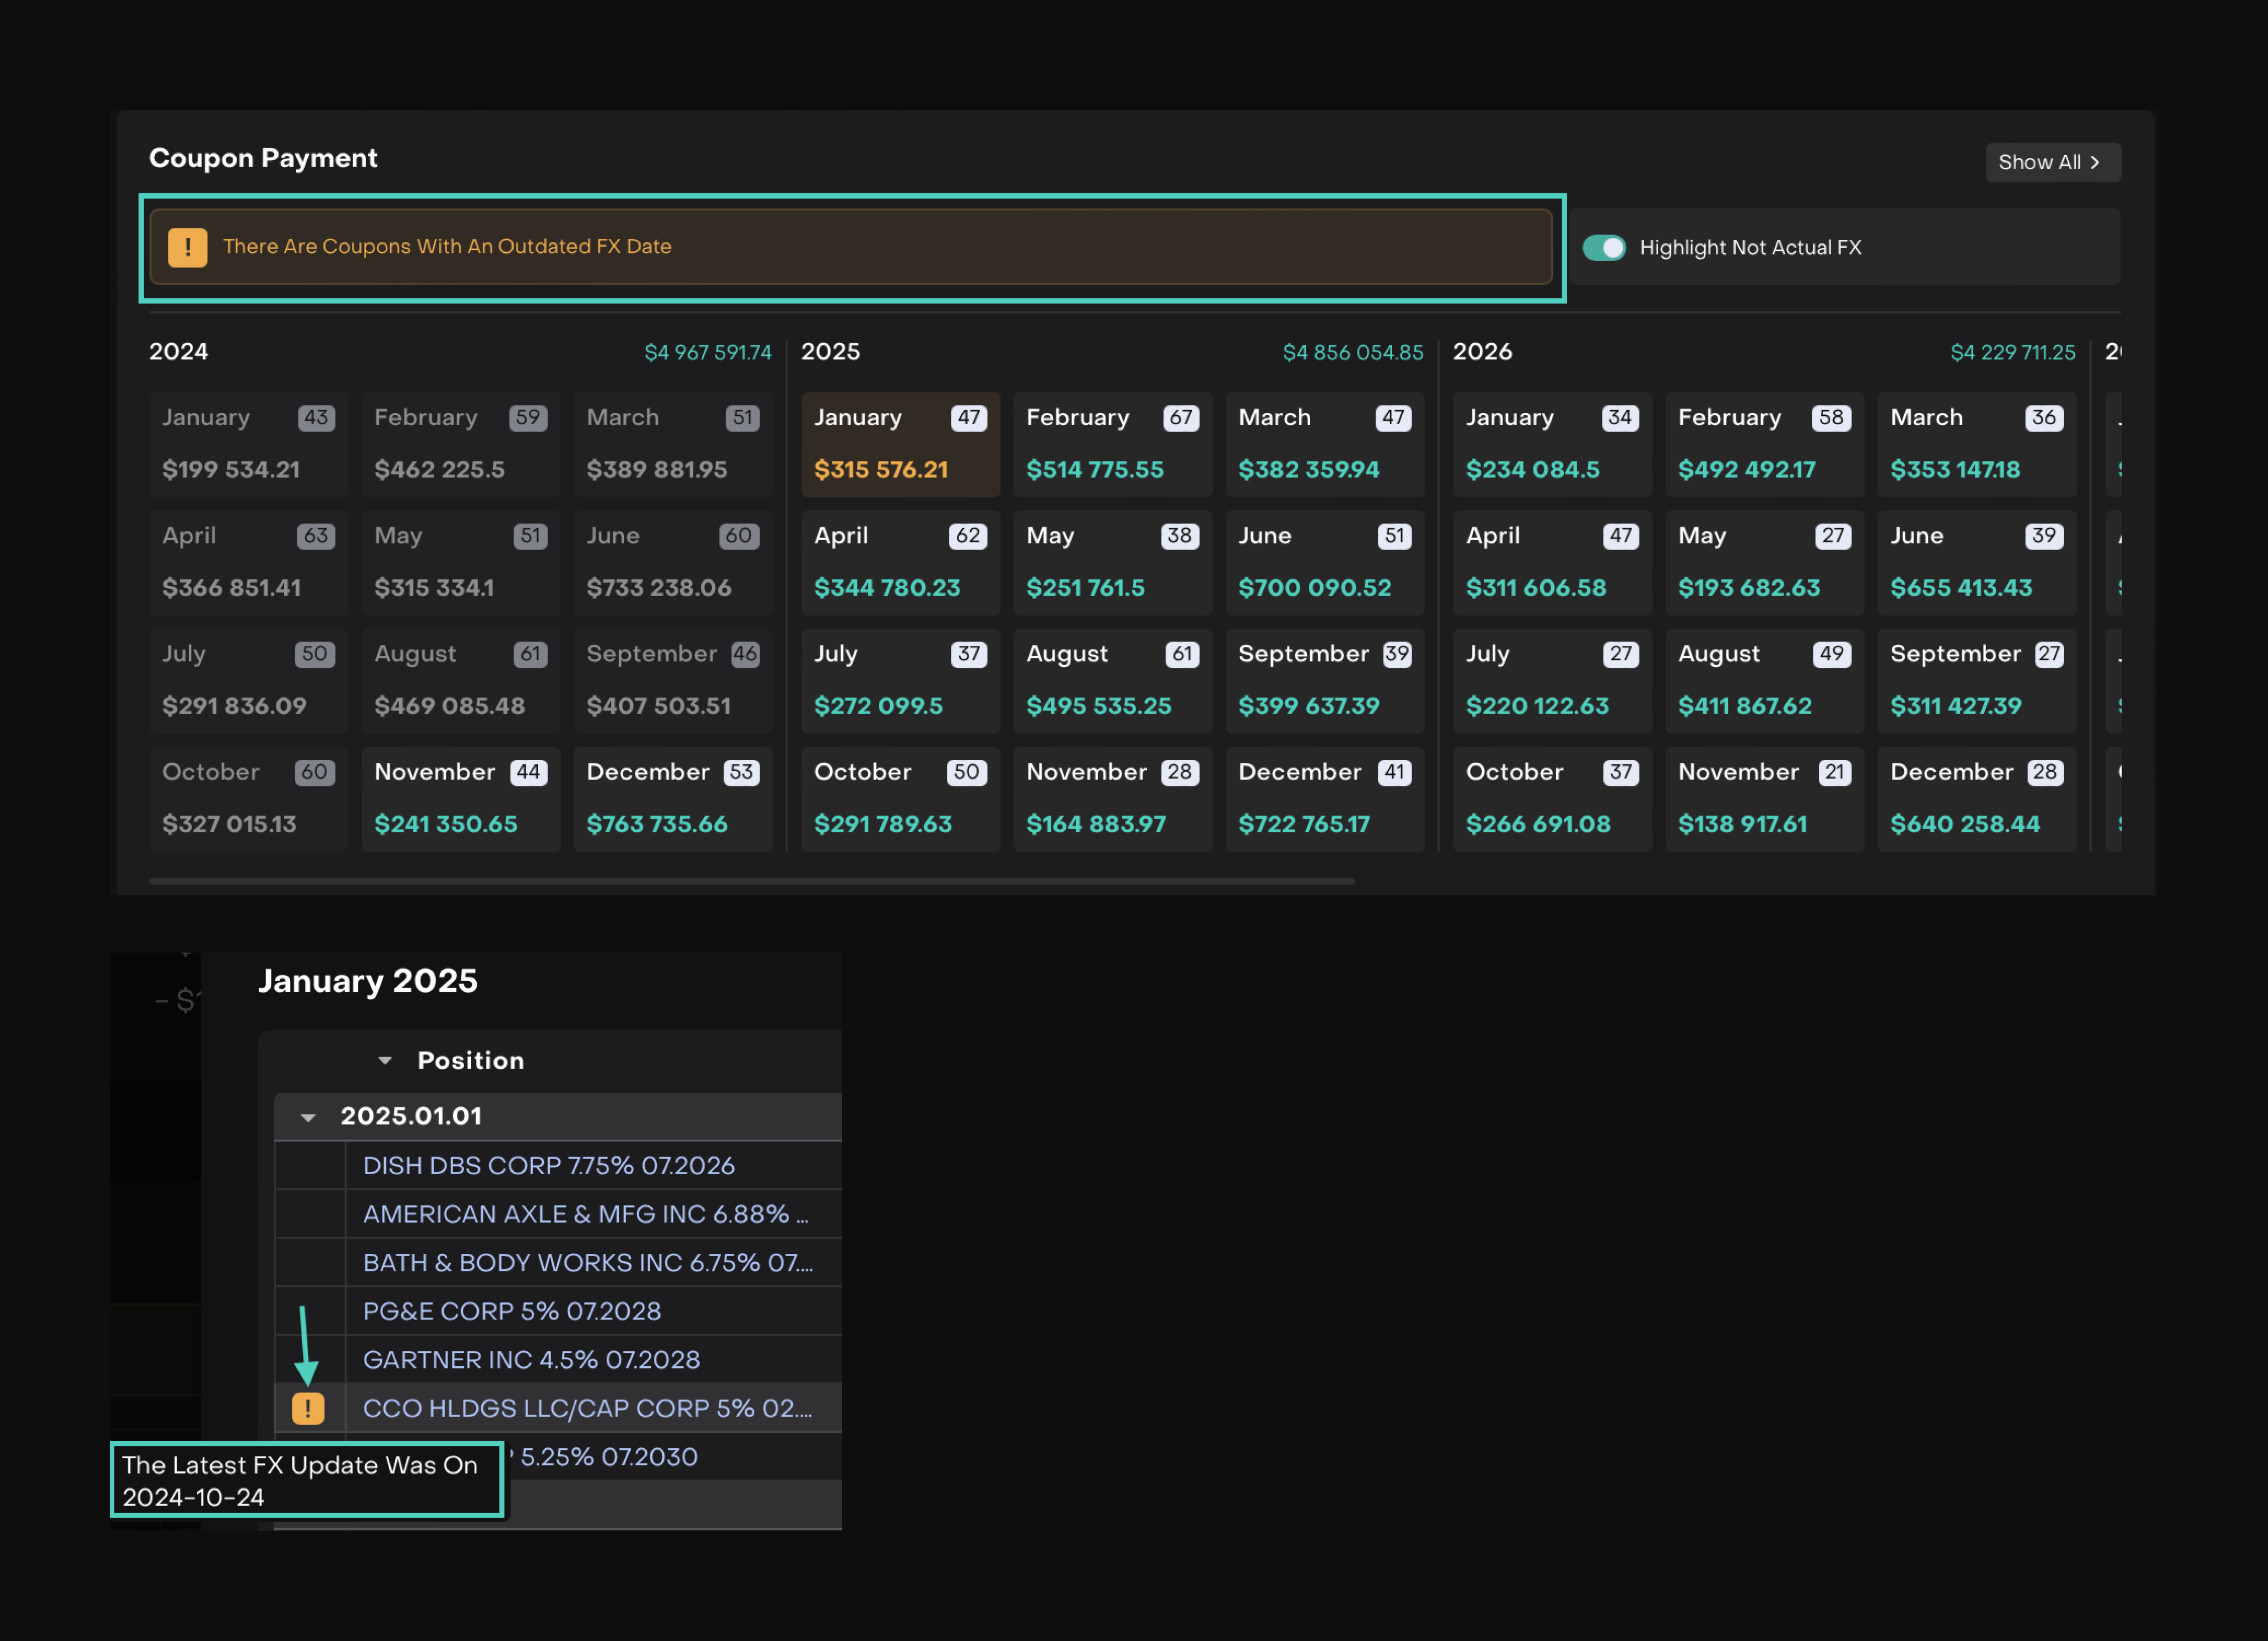This screenshot has height=1641, width=2268.
Task: Open DISH DBS CORP 7.75% 07.2026 position
Action: click(548, 1166)
